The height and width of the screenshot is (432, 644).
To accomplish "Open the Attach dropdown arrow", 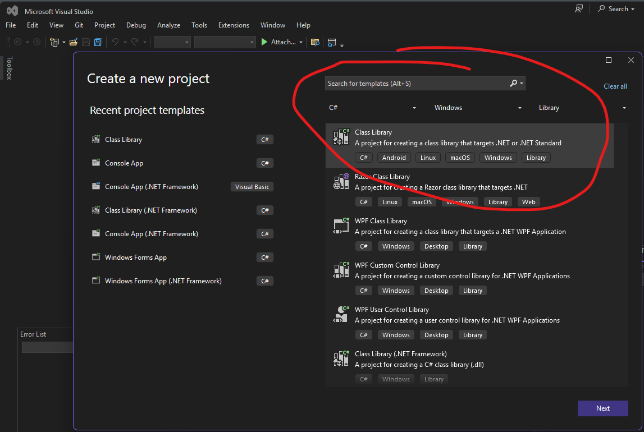I will (301, 43).
